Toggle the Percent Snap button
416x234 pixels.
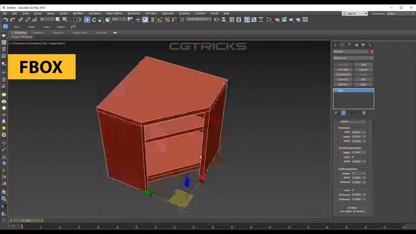[x=167, y=19]
